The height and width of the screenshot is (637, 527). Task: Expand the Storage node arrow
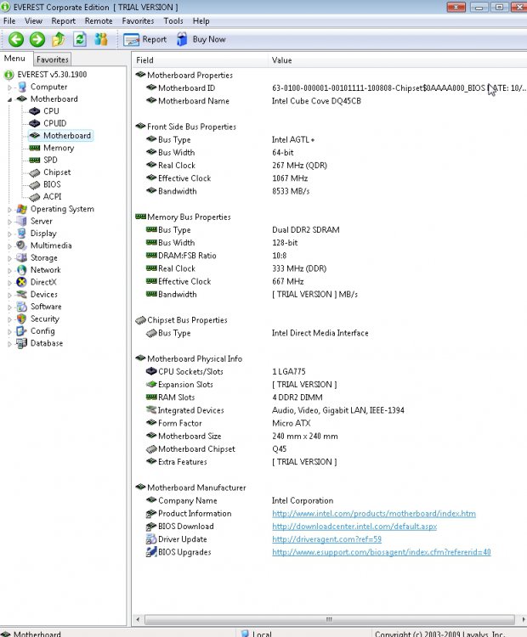pyautogui.click(x=9, y=258)
